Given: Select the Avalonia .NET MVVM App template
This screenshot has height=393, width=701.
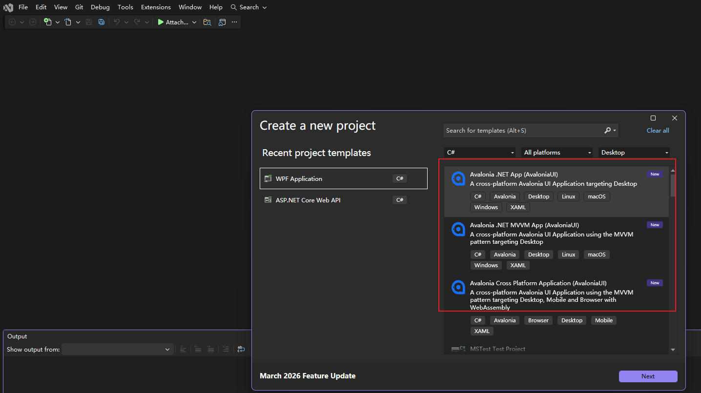Looking at the screenshot, I should [x=557, y=246].
